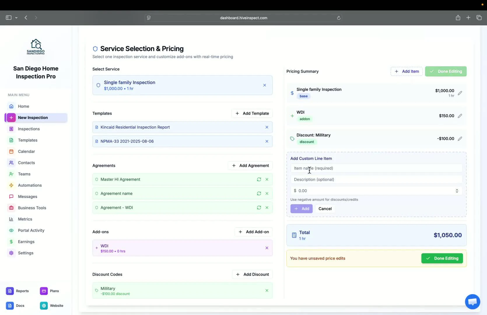The height and width of the screenshot is (315, 487).
Task: Click the green Done Editing button
Action: coord(442,258)
